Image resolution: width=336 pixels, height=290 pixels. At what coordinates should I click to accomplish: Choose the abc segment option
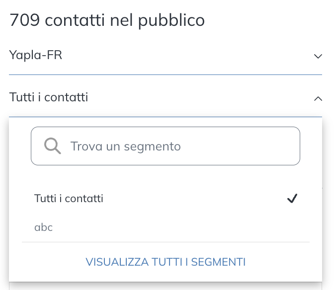pos(166,227)
